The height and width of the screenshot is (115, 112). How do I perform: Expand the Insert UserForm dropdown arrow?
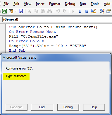click(x=16, y=11)
